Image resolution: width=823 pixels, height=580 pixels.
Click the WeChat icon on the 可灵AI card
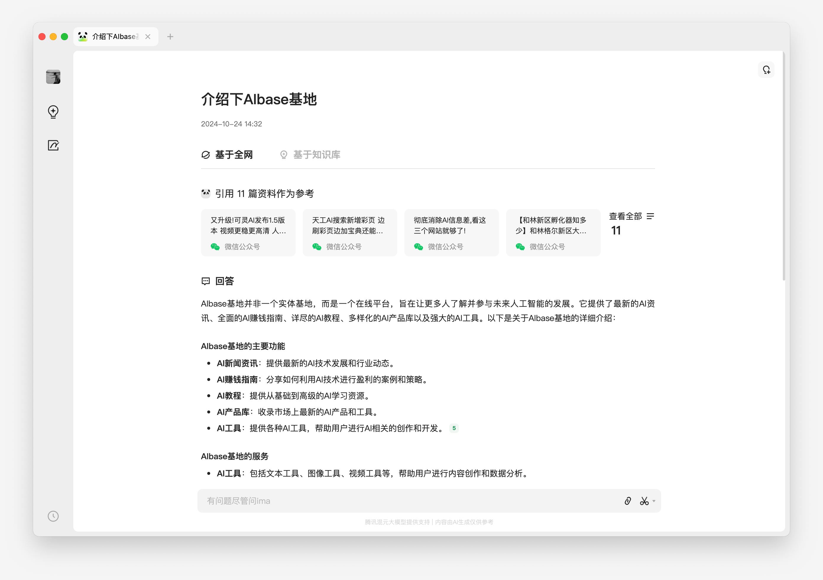pos(215,247)
